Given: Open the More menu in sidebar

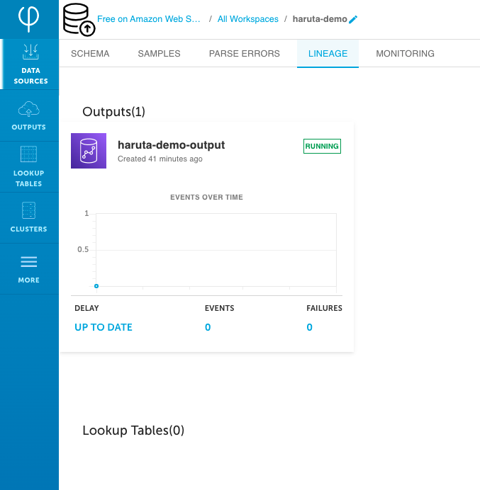Looking at the screenshot, I should (x=29, y=269).
